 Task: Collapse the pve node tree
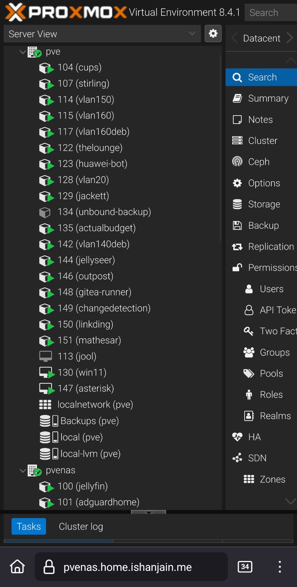click(x=23, y=52)
